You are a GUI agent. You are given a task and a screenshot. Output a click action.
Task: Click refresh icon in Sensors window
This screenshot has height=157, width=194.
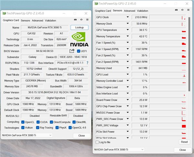182,10
